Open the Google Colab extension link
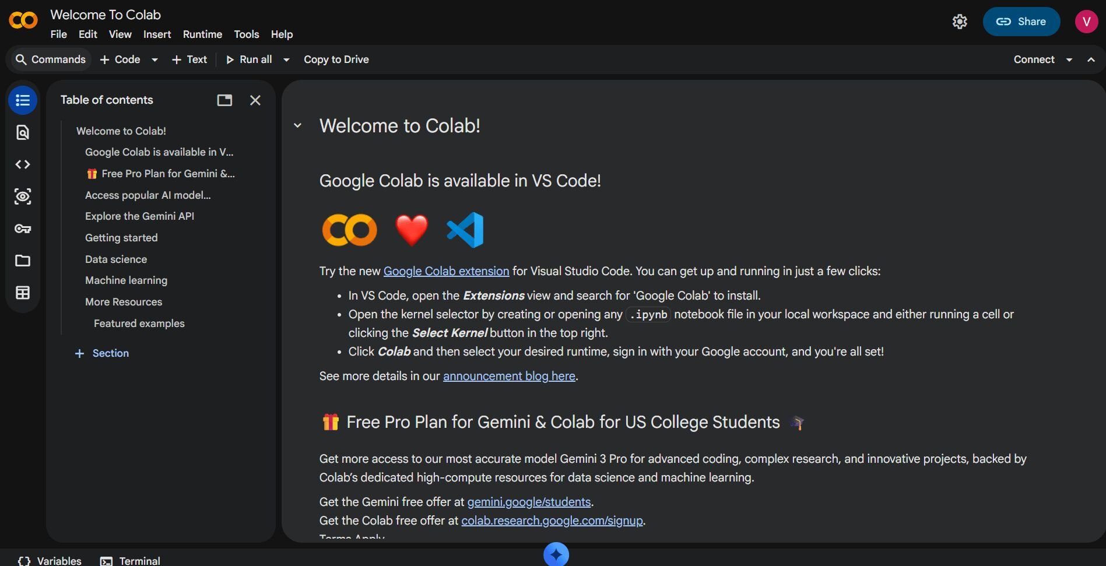The height and width of the screenshot is (566, 1106). 446,271
